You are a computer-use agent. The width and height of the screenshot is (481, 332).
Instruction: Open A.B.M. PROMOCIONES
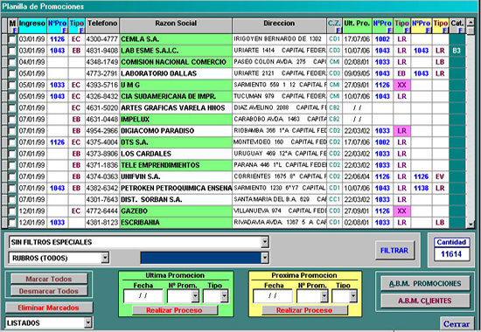coord(425,284)
